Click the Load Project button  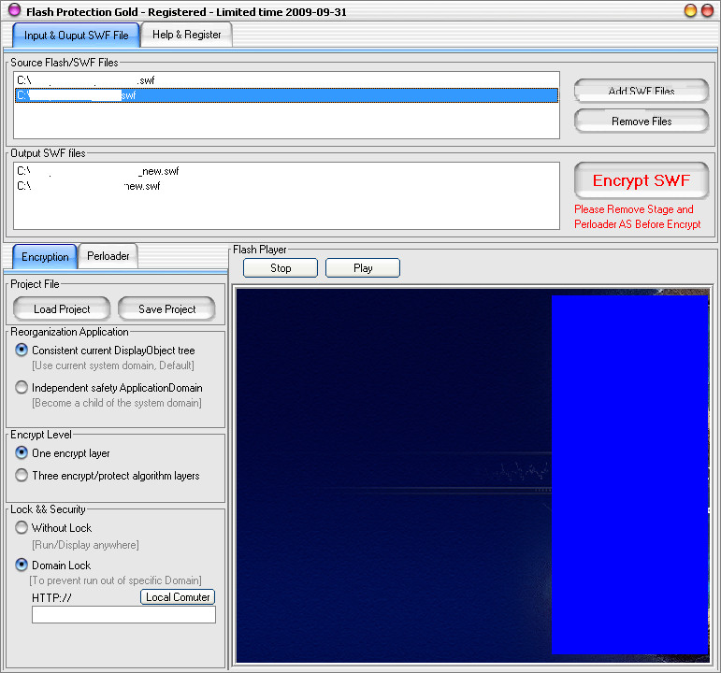pyautogui.click(x=62, y=308)
